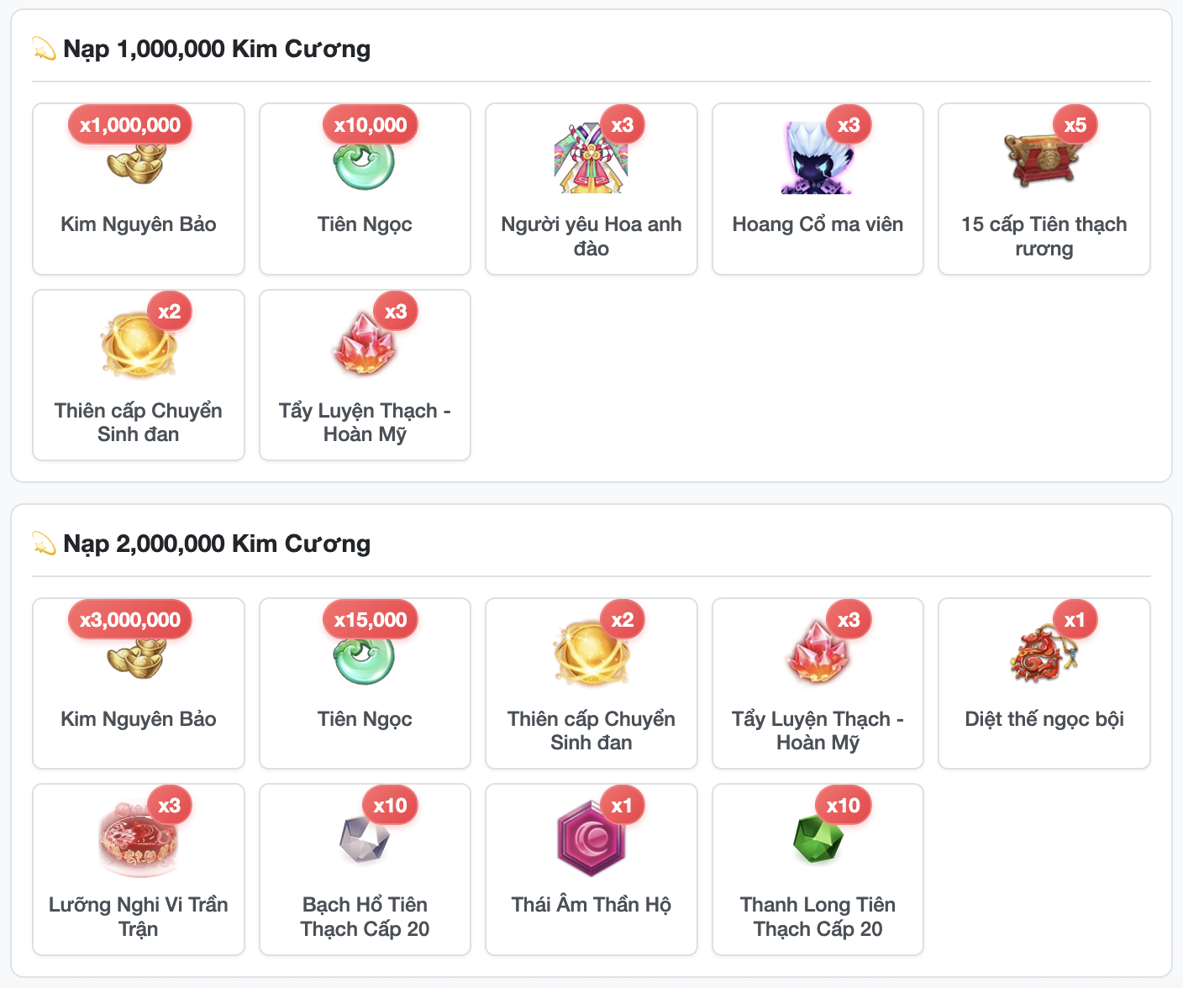This screenshot has width=1183, height=988.
Task: Click Thiên cấp Chuyển Sinh đan orb in first section
Action: tap(139, 344)
